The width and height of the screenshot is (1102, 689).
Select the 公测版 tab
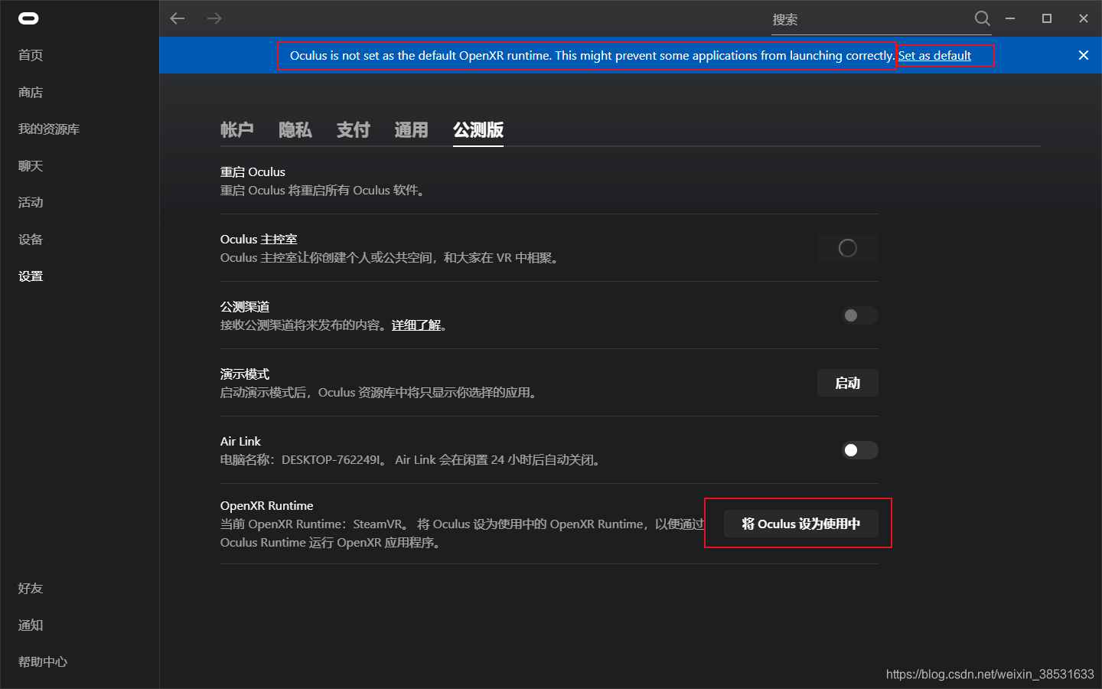pos(478,129)
